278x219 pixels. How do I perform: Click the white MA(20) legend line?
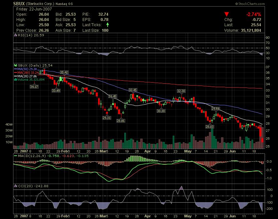click(15, 76)
